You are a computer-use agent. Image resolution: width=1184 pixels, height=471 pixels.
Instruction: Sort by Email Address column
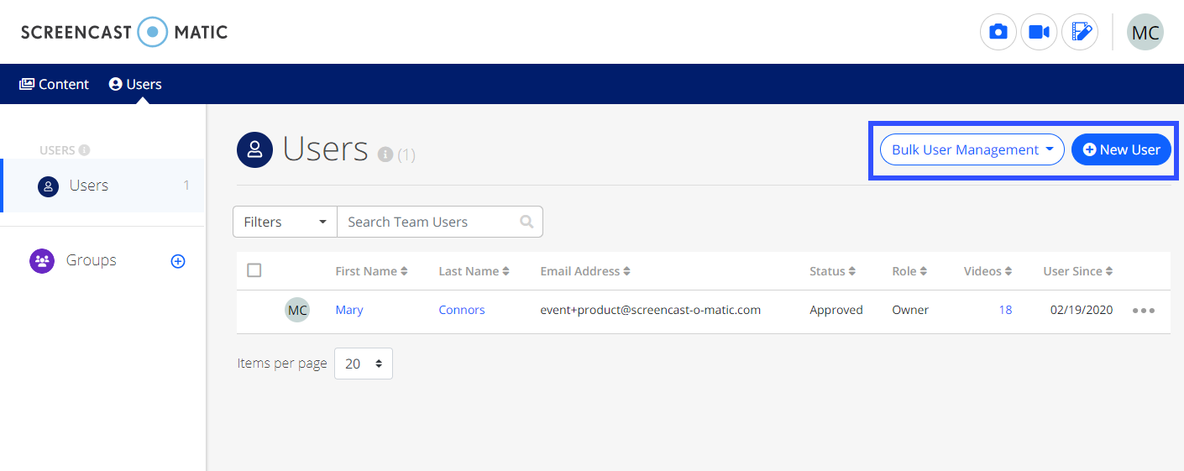coord(585,271)
